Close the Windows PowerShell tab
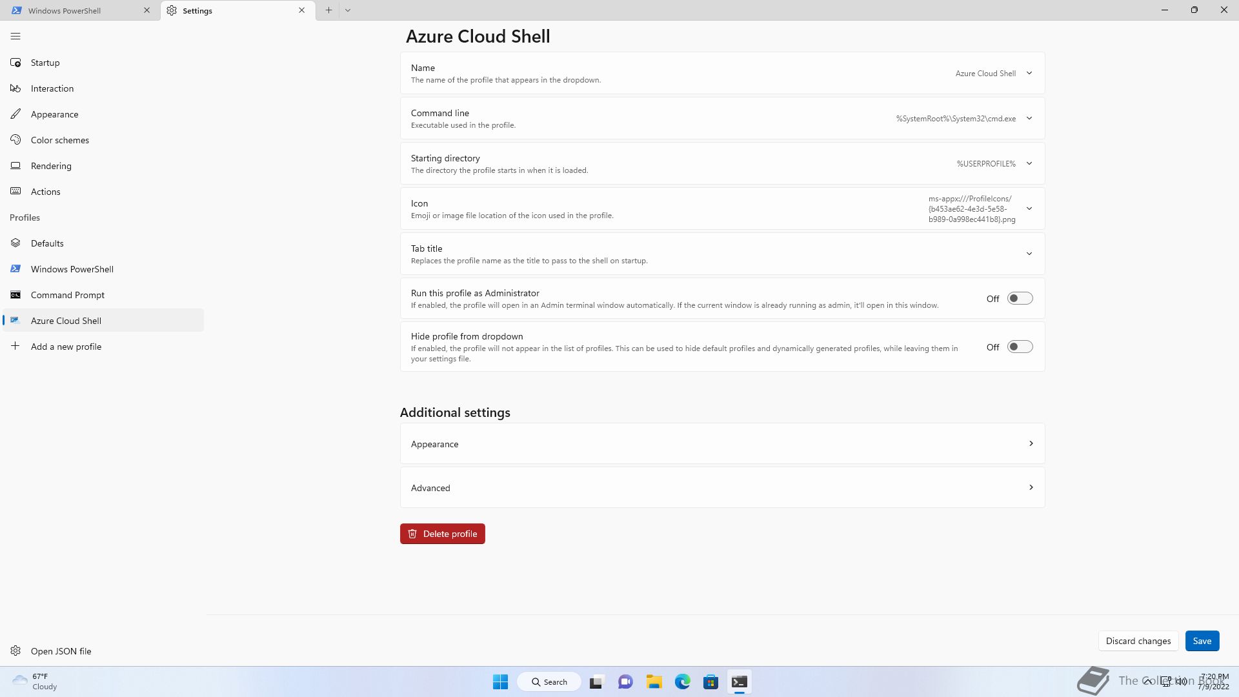Screen dimensions: 1239x697 pos(146,10)
